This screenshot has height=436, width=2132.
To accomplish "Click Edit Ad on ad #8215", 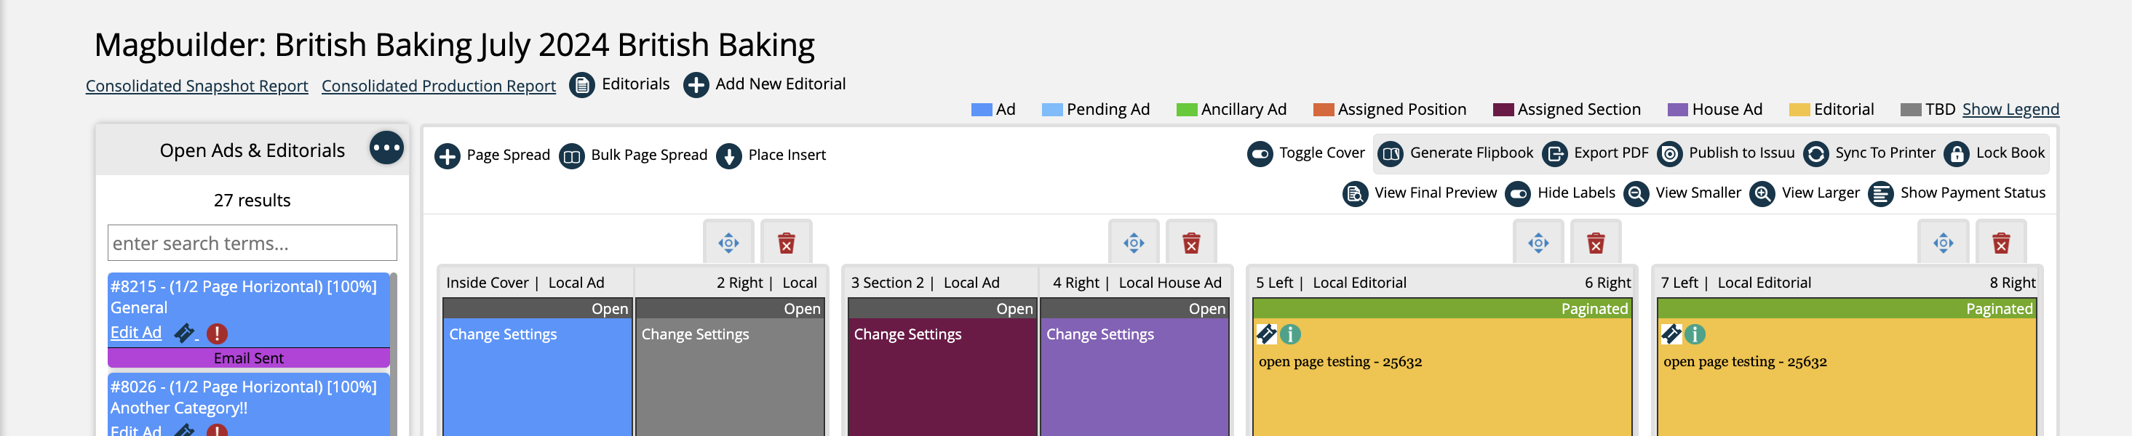I will click(136, 332).
